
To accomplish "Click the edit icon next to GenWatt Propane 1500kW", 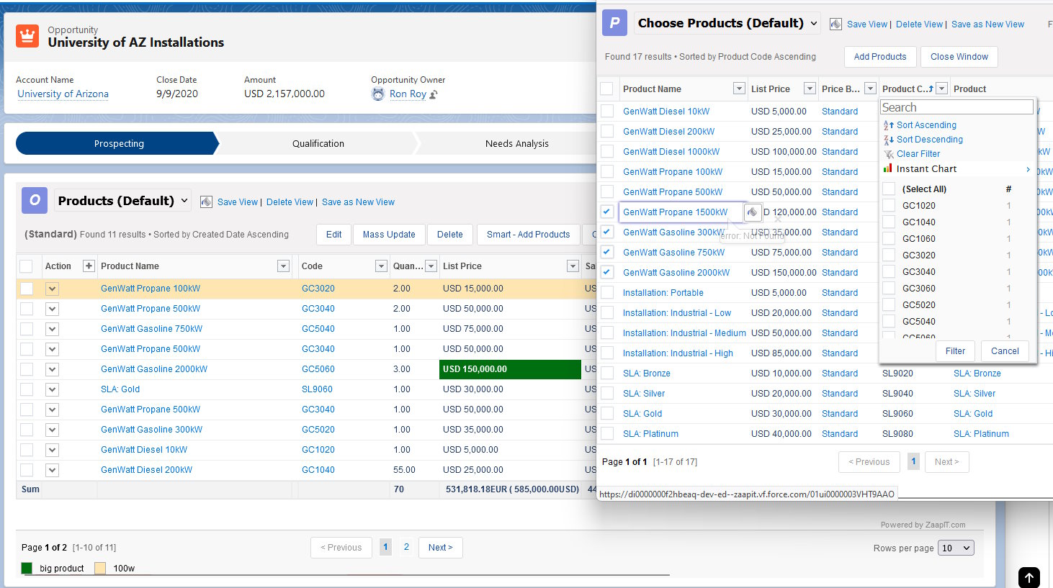I will (752, 212).
